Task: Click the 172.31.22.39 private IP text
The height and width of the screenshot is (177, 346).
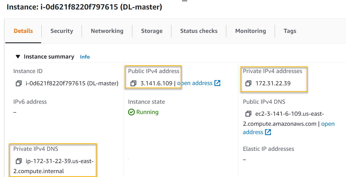Action: [x=273, y=83]
